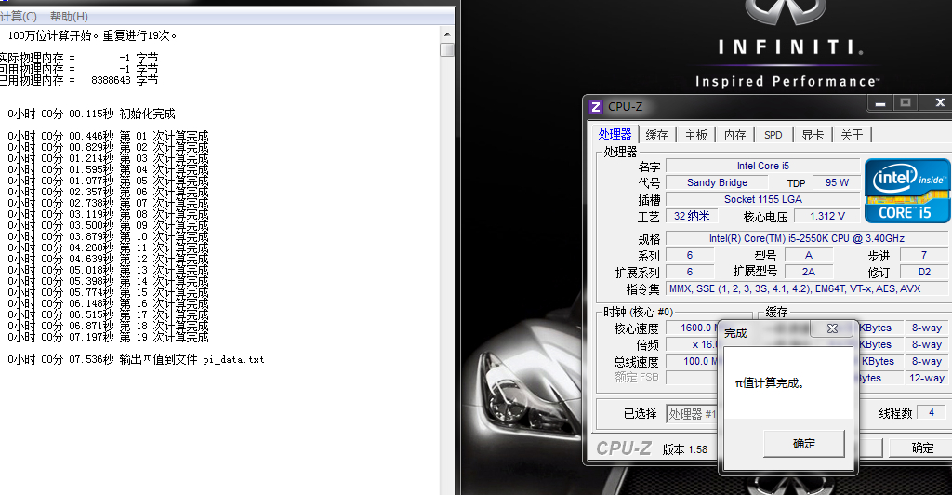Switch to the 处理器 tab in CPU-Z
Screen dimensions: 952x495
pyautogui.click(x=615, y=134)
